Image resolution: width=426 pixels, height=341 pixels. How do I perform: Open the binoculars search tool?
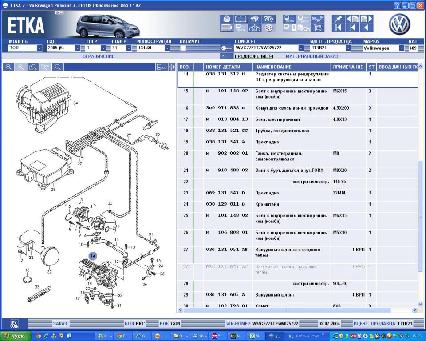[254, 19]
